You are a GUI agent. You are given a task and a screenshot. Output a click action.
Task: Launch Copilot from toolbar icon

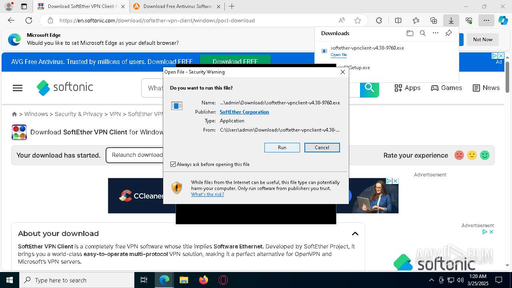click(x=503, y=20)
